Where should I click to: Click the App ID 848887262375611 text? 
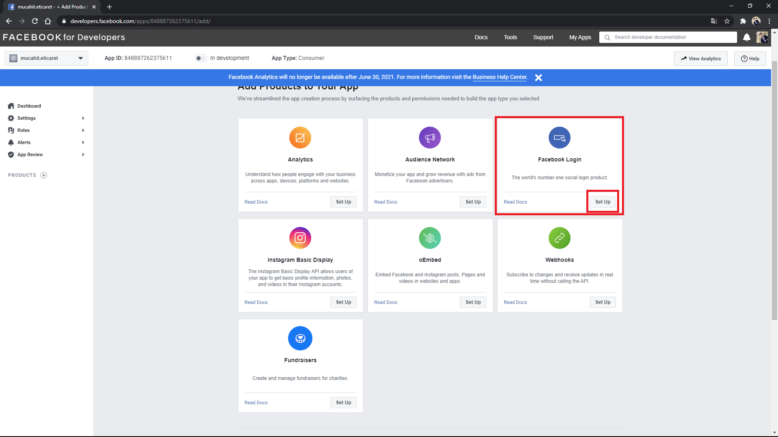tap(138, 58)
